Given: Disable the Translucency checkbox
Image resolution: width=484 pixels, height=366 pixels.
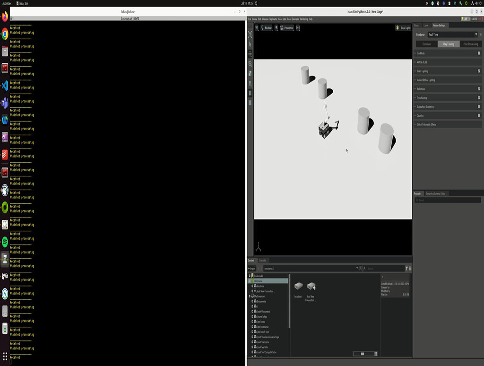Looking at the screenshot, I should [x=479, y=98].
